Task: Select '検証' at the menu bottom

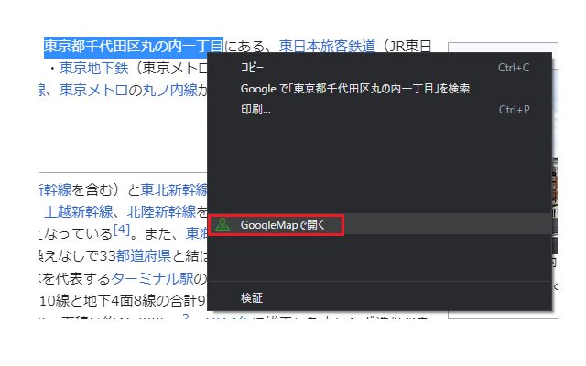Action: 380,298
